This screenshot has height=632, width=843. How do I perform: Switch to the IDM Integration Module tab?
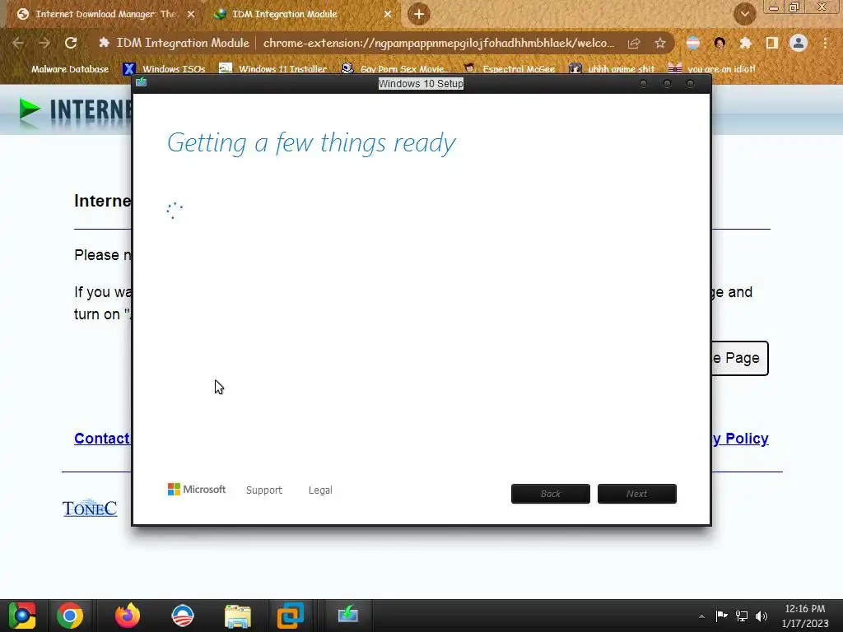tap(303, 14)
